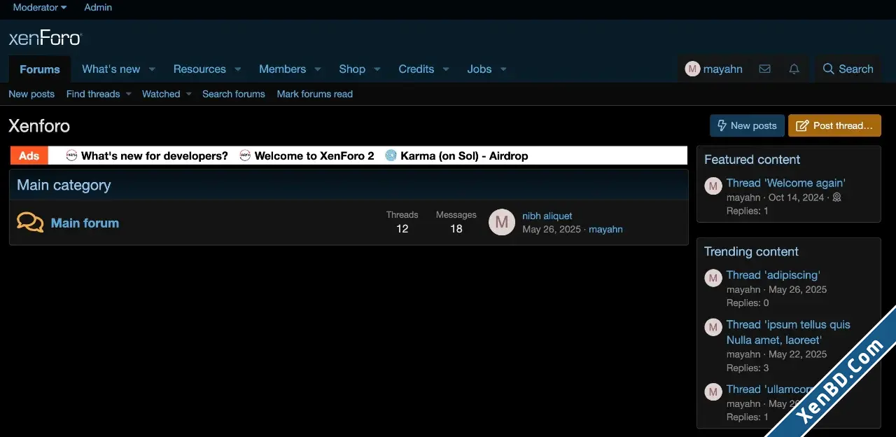This screenshot has width=896, height=437.
Task: Click icon before 'Welcome to XenForo 2'
Action: click(x=245, y=155)
